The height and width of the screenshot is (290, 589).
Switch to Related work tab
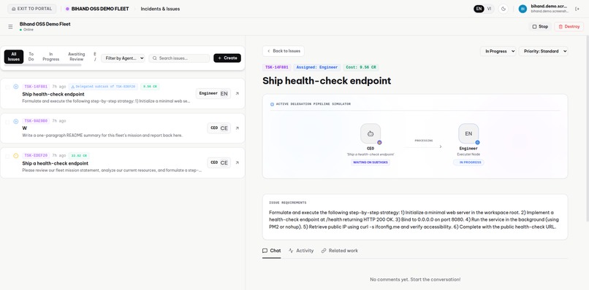tap(340, 251)
